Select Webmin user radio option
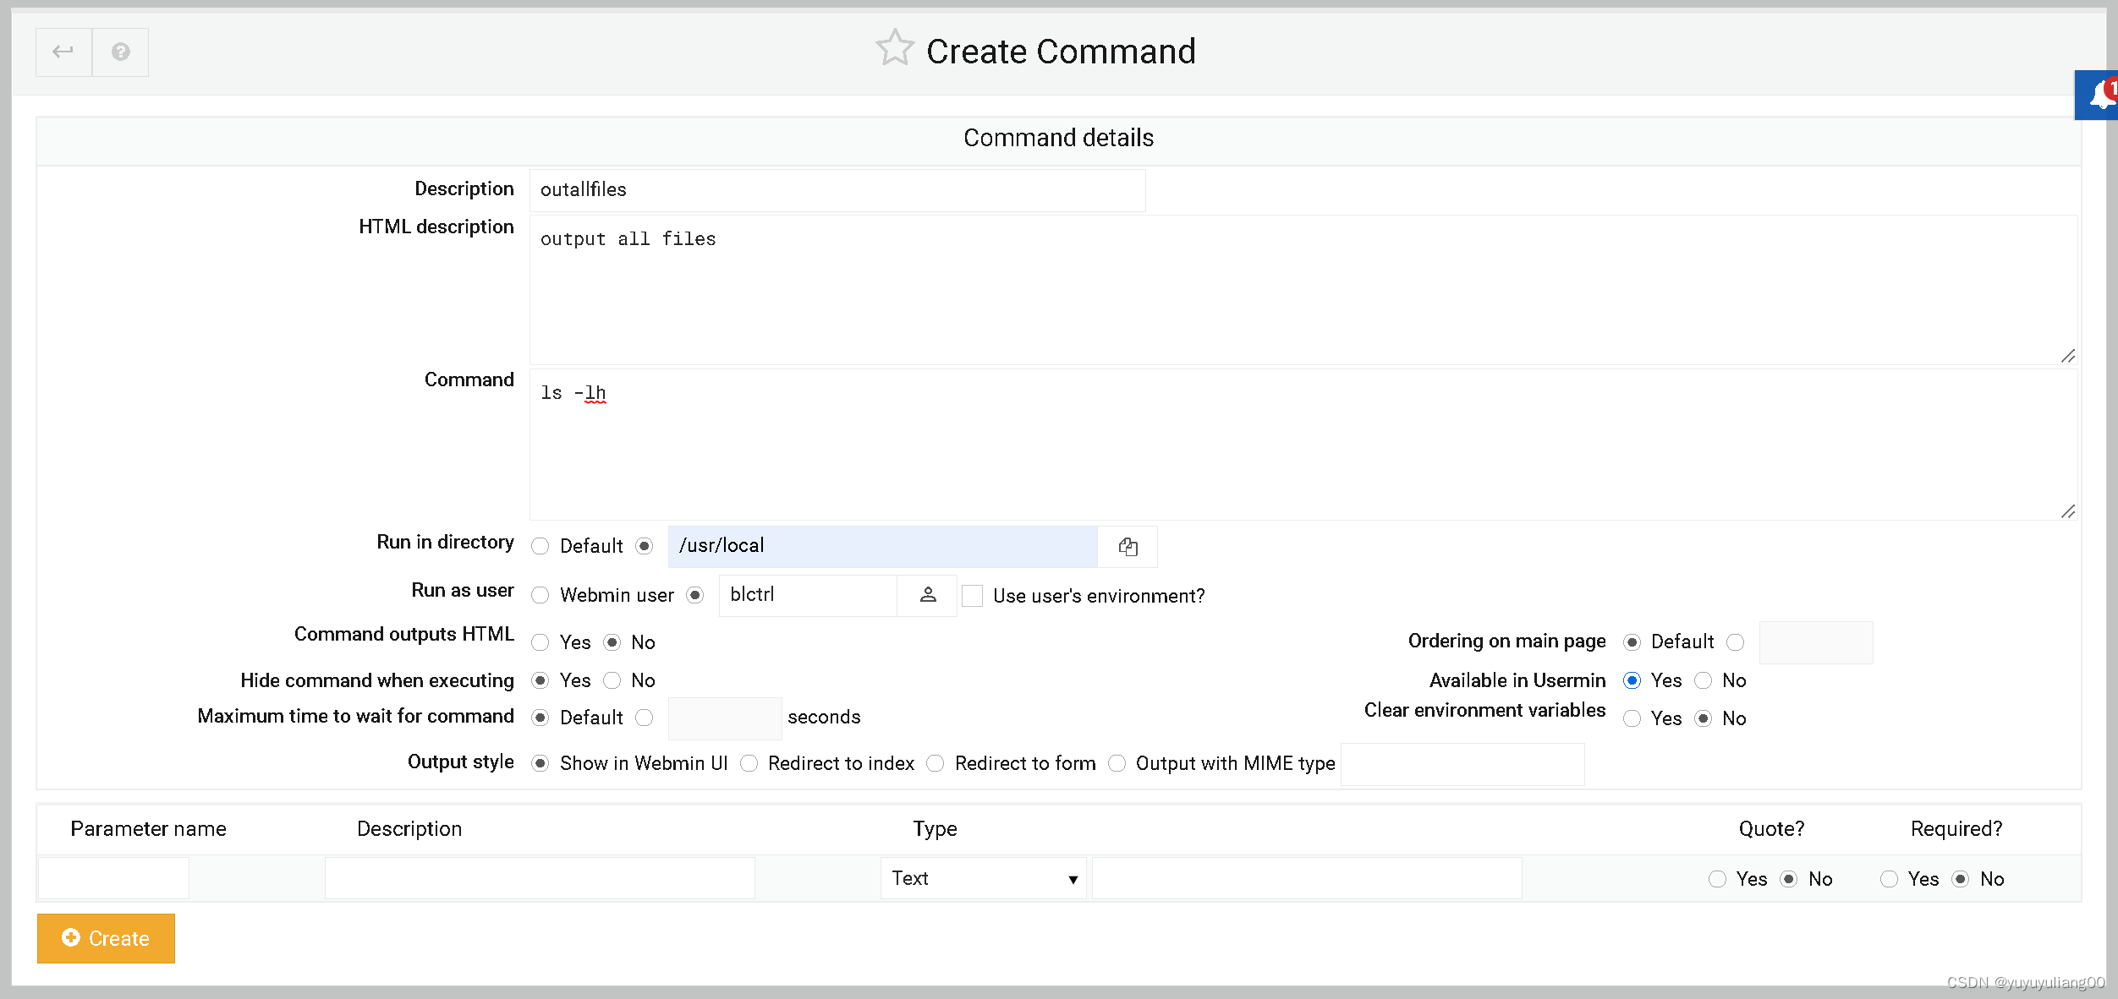This screenshot has height=999, width=2118. [540, 596]
